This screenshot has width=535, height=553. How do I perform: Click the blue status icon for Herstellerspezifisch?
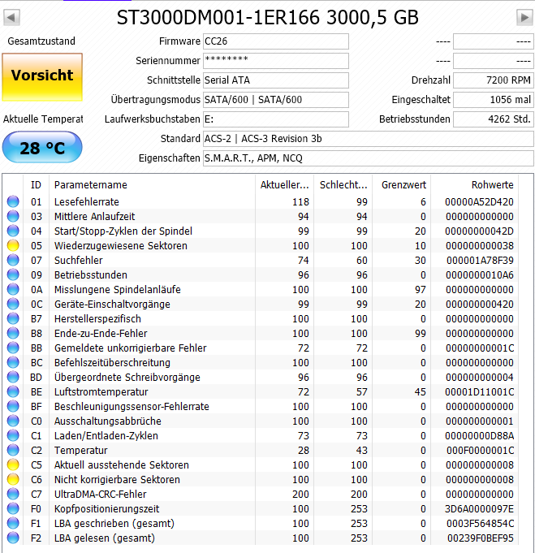pos(13,318)
